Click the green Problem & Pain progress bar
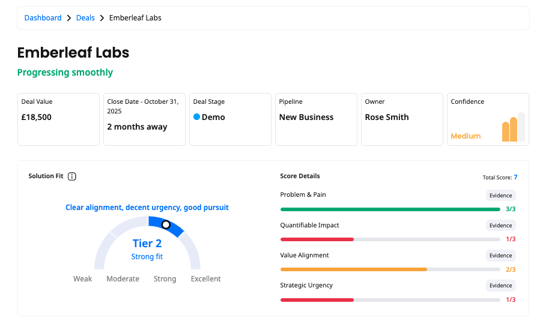 pos(390,209)
